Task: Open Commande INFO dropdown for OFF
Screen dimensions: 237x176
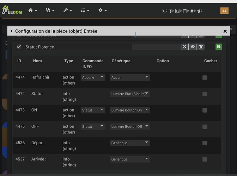Action: coord(93,126)
